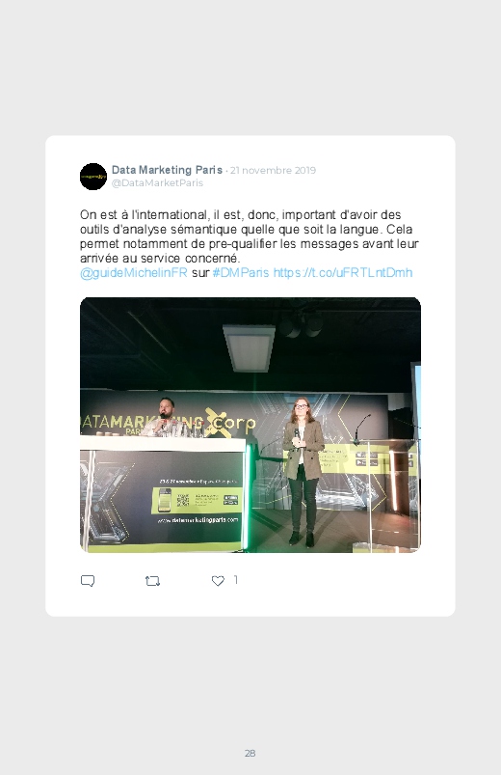Open the reply speech bubble icon

88,581
